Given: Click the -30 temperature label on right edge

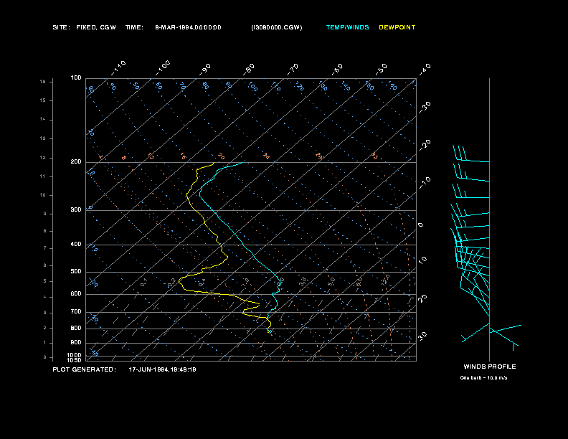Looking at the screenshot, I should coord(425,108).
